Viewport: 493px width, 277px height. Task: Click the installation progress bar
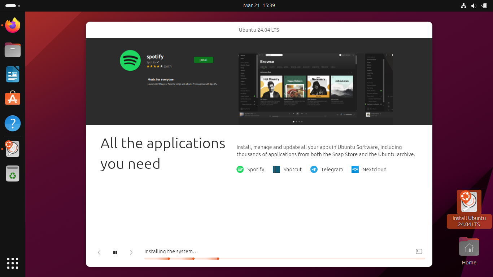[x=285, y=259]
